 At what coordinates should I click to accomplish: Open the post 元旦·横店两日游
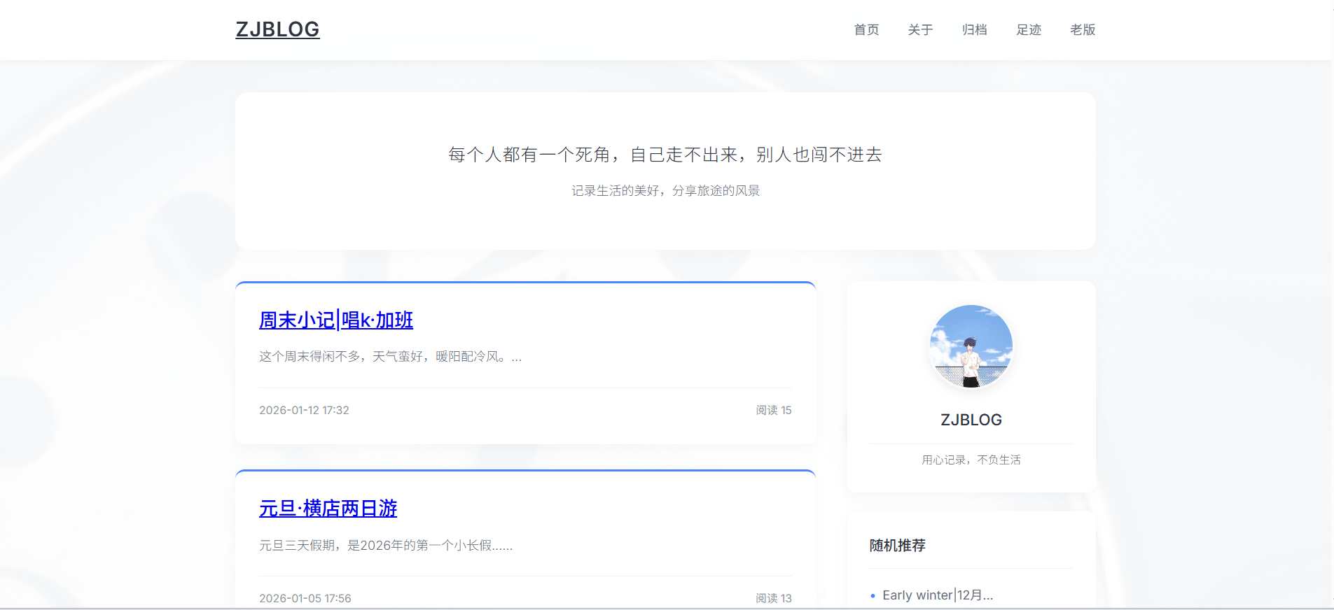click(328, 509)
